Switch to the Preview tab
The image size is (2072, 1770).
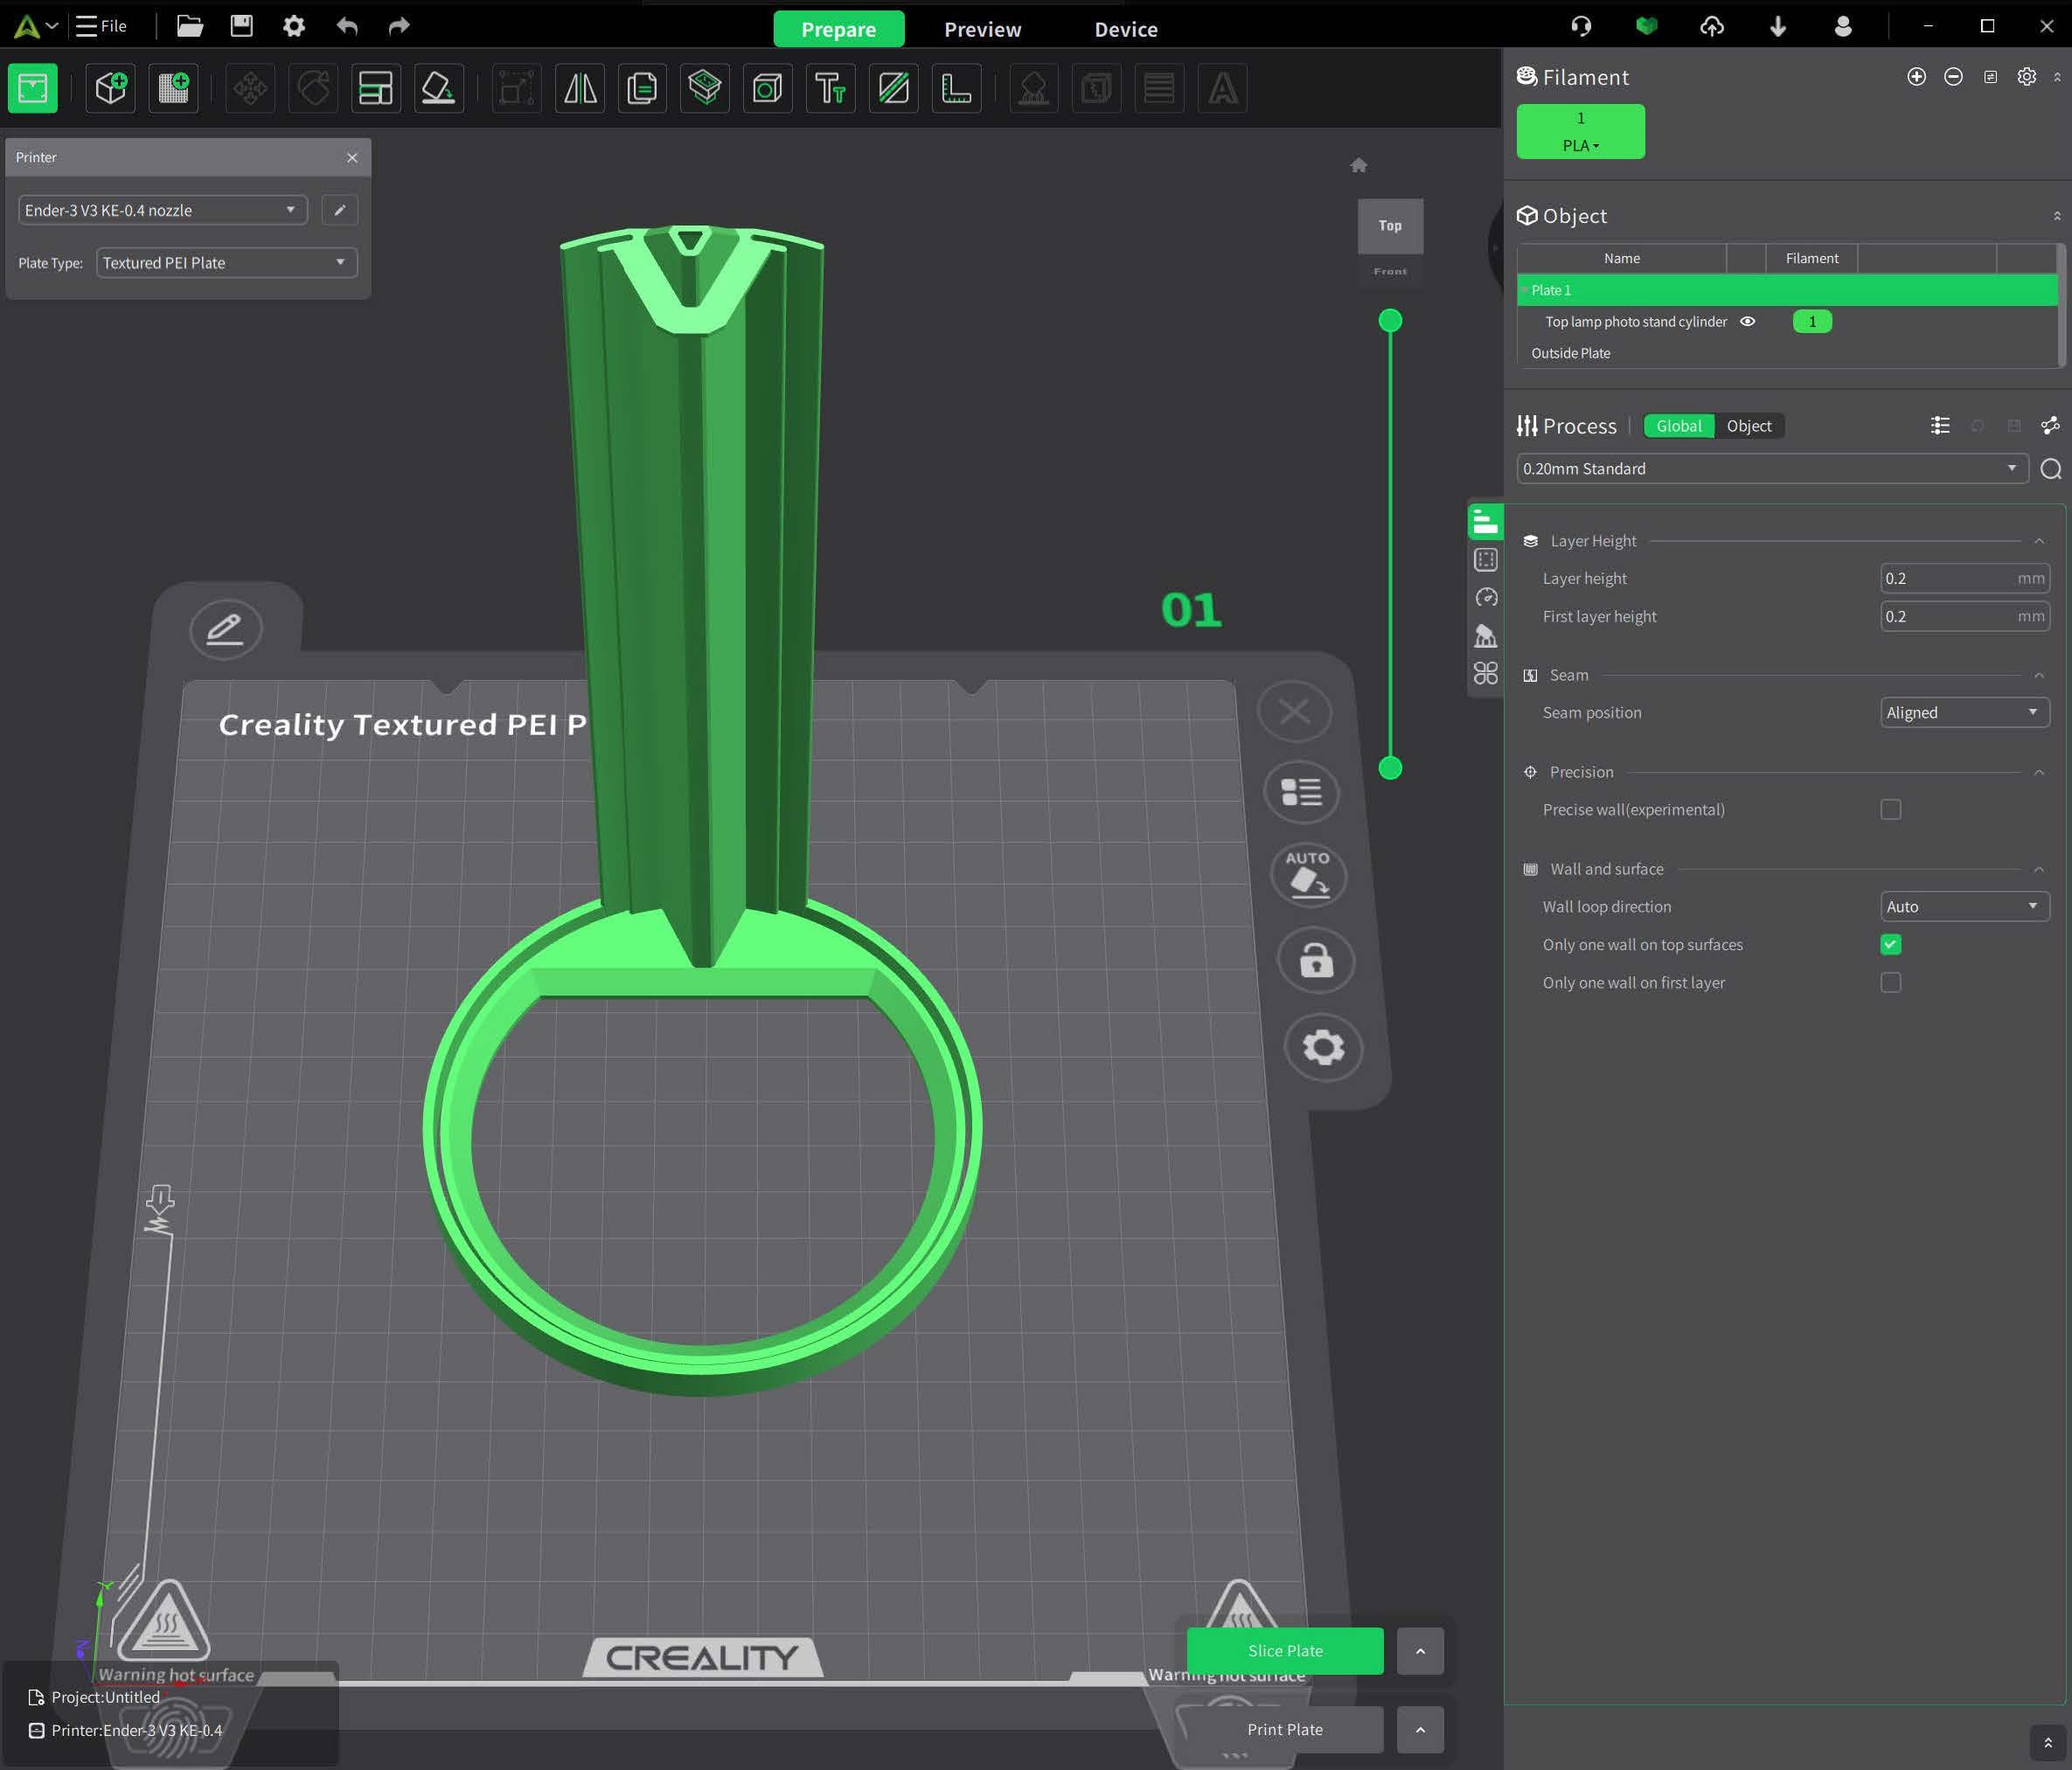982,29
